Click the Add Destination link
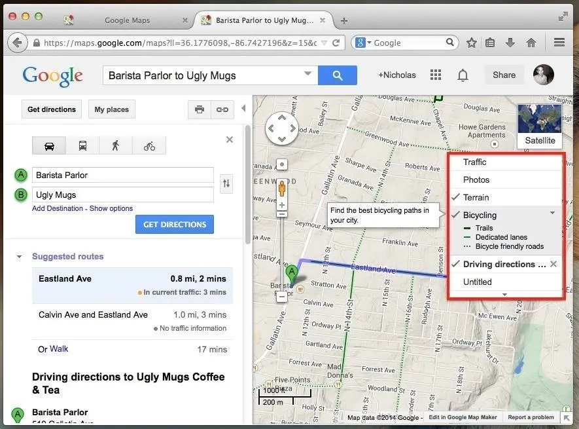579x429 pixels. pos(57,208)
